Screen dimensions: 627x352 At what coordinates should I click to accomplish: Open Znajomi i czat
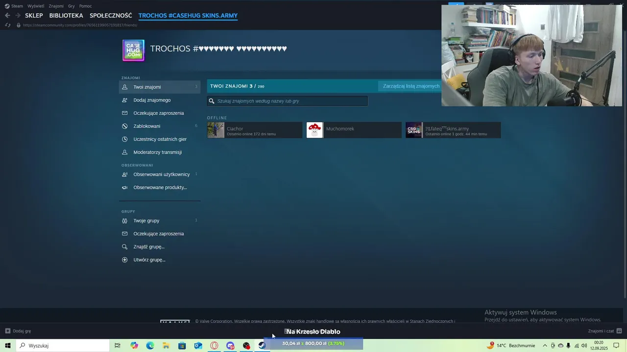604,331
